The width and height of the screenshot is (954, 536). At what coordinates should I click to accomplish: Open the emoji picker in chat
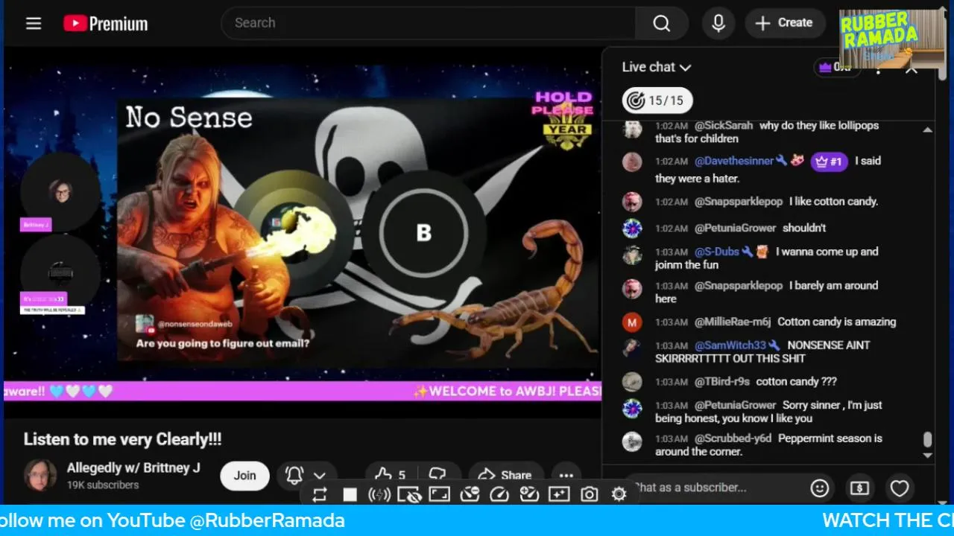820,488
